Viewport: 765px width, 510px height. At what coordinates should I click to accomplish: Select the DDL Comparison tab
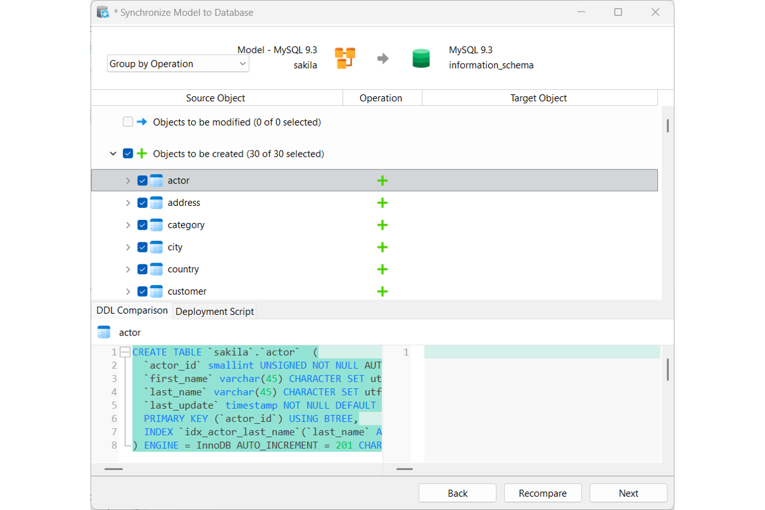tap(132, 310)
